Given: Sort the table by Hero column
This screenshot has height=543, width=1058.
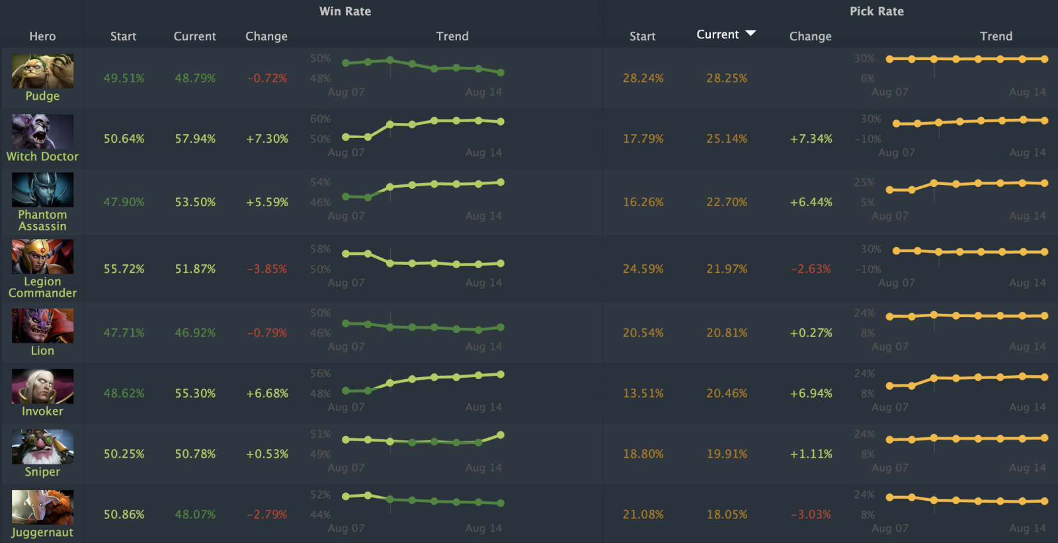Looking at the screenshot, I should (42, 36).
